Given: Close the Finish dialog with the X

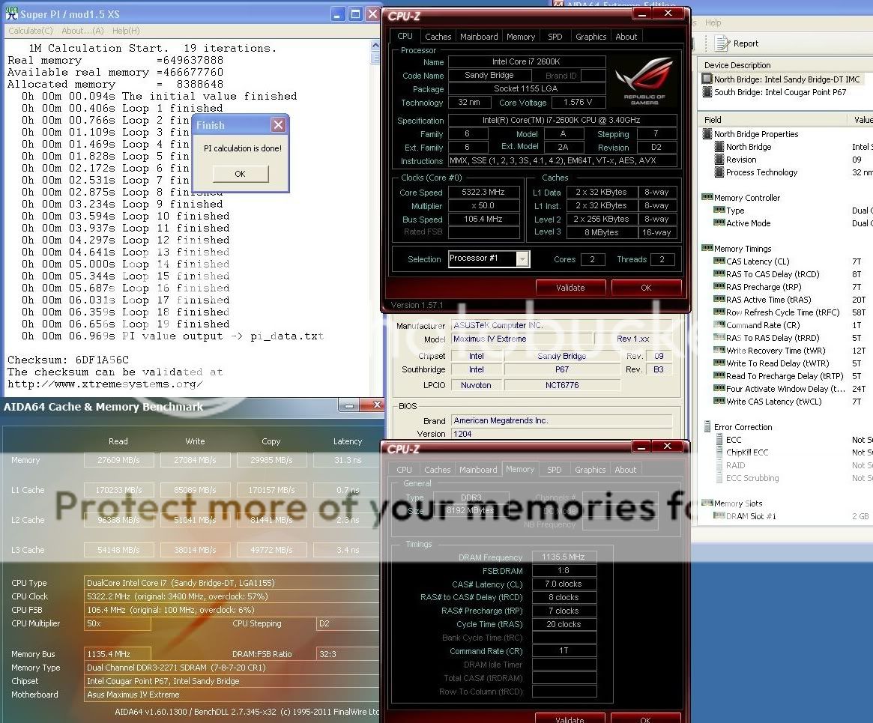Looking at the screenshot, I should tap(278, 125).
